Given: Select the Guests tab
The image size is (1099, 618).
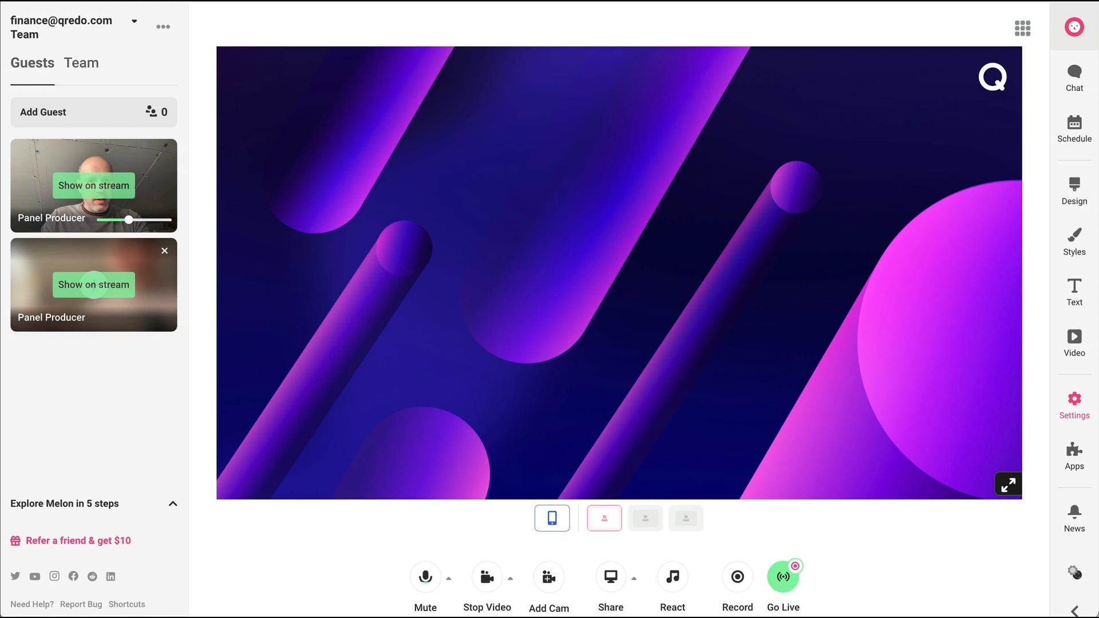Looking at the screenshot, I should pos(32,63).
